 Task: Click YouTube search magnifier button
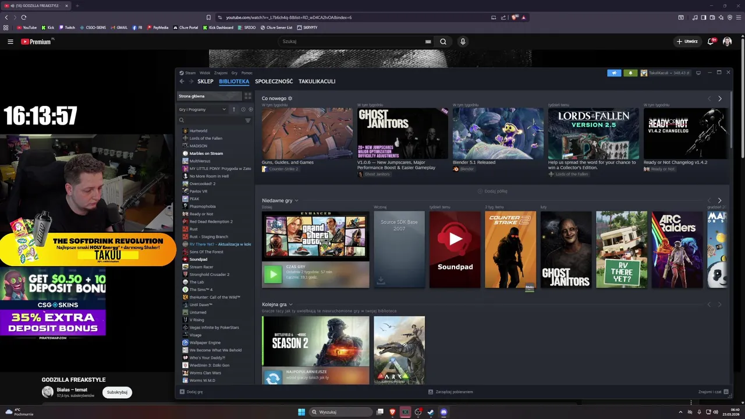click(444, 41)
